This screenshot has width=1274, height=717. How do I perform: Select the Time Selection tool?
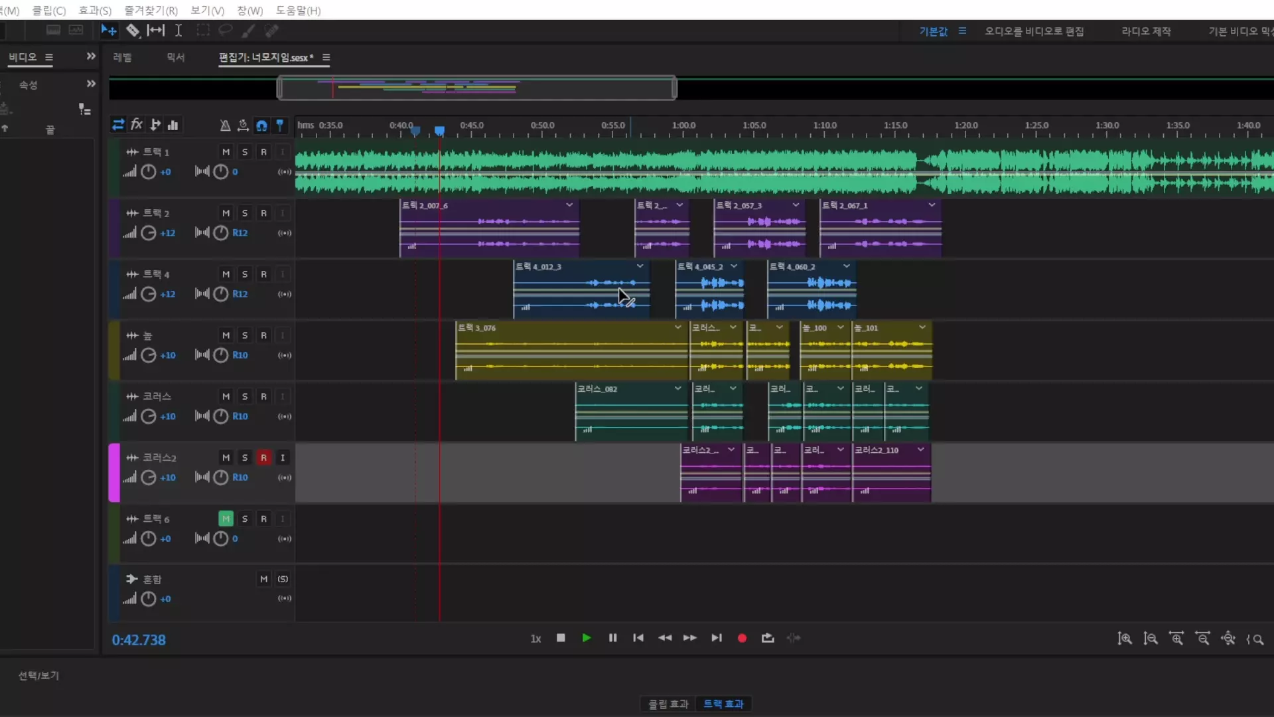click(178, 31)
